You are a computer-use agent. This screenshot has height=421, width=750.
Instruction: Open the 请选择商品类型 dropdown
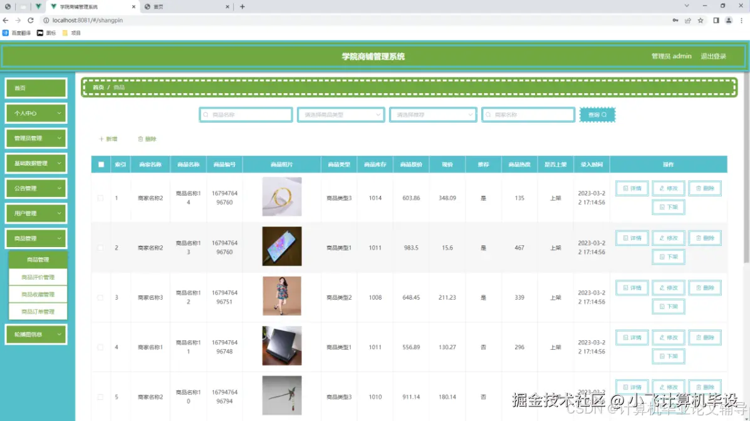tap(341, 115)
